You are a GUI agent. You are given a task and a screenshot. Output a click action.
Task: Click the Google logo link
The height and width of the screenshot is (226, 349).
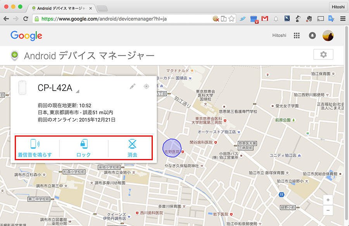click(26, 36)
